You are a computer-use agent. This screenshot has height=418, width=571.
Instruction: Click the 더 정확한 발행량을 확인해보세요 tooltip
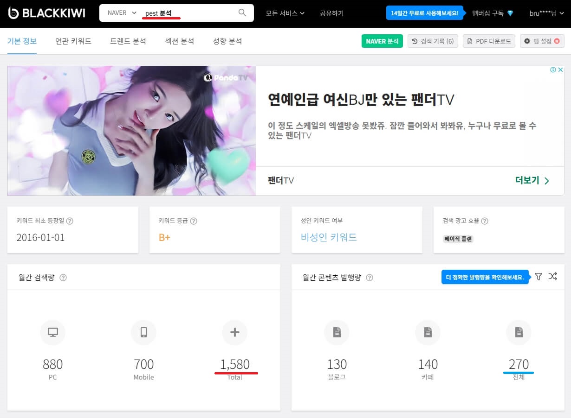click(x=485, y=278)
